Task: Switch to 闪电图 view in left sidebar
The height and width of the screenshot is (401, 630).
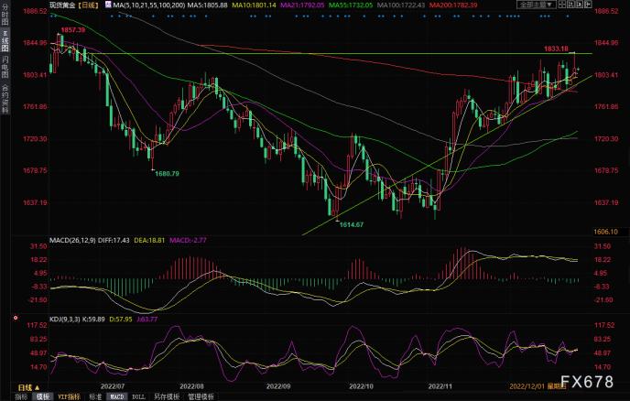Action: (x=5, y=67)
